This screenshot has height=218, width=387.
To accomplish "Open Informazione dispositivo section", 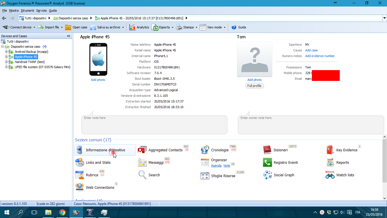I will (105, 150).
